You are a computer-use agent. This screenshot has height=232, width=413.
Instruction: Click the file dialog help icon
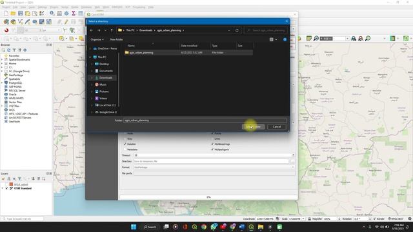point(285,39)
